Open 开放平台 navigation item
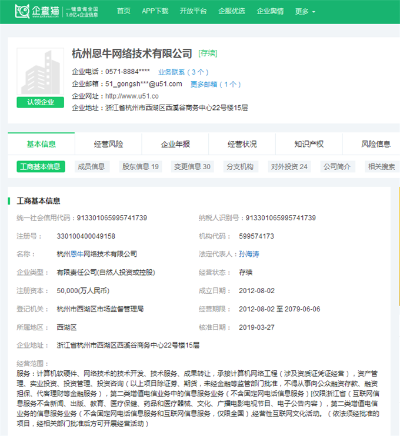 193,11
